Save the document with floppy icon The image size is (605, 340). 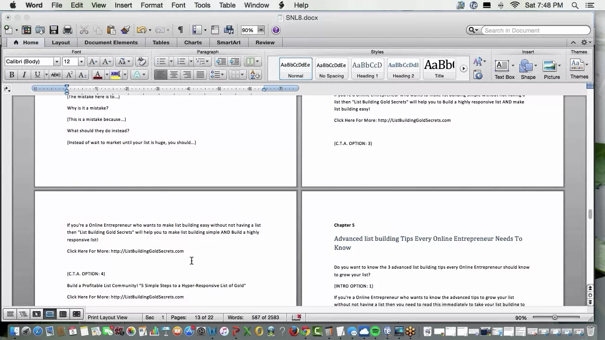coord(53,30)
